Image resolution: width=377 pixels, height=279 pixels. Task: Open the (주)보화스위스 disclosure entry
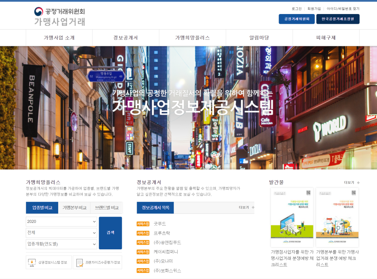167,270
